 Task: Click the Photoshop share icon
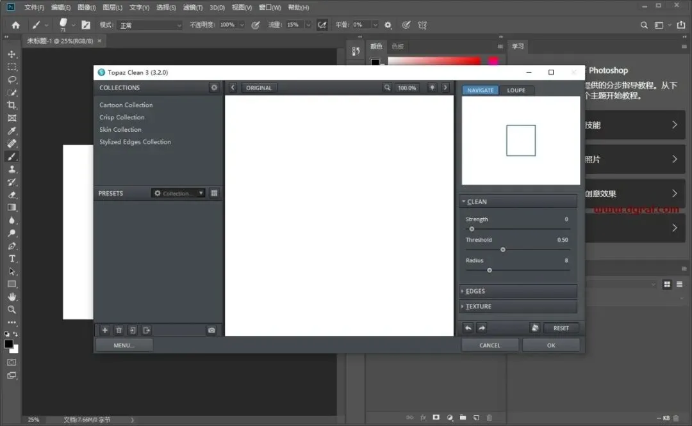(x=681, y=25)
